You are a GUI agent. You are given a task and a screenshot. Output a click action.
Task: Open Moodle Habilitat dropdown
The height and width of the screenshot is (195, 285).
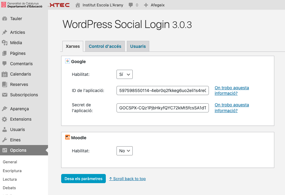[x=124, y=151]
